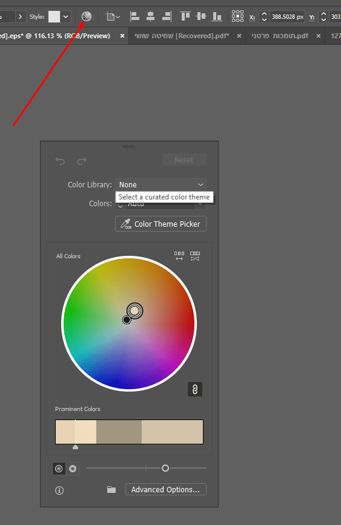Open Advanced Options dialog
This screenshot has width=341, height=525.
click(x=165, y=489)
